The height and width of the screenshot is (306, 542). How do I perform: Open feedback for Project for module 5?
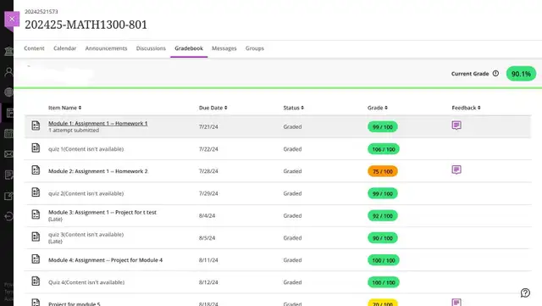click(x=456, y=303)
